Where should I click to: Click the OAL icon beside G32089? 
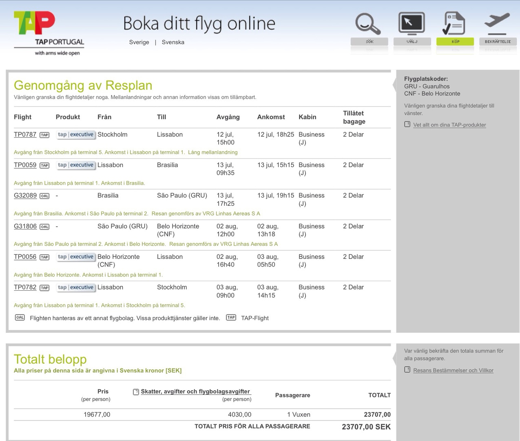point(44,196)
